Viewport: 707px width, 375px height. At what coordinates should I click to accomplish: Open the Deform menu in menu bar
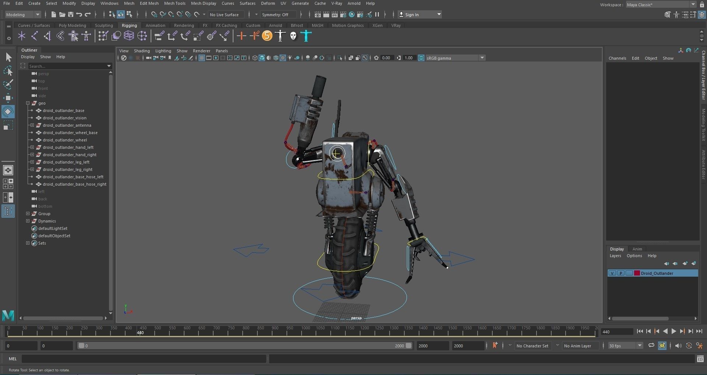(x=268, y=3)
